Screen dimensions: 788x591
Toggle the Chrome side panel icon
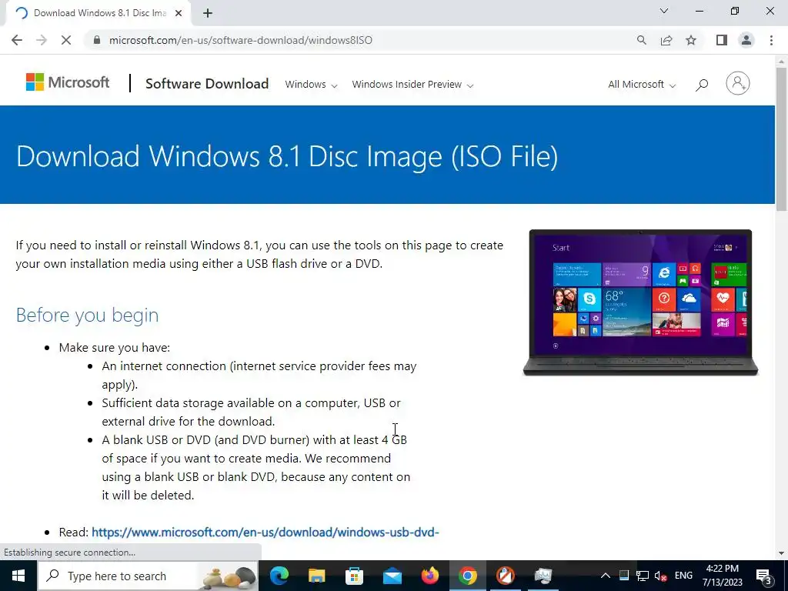pyautogui.click(x=722, y=40)
